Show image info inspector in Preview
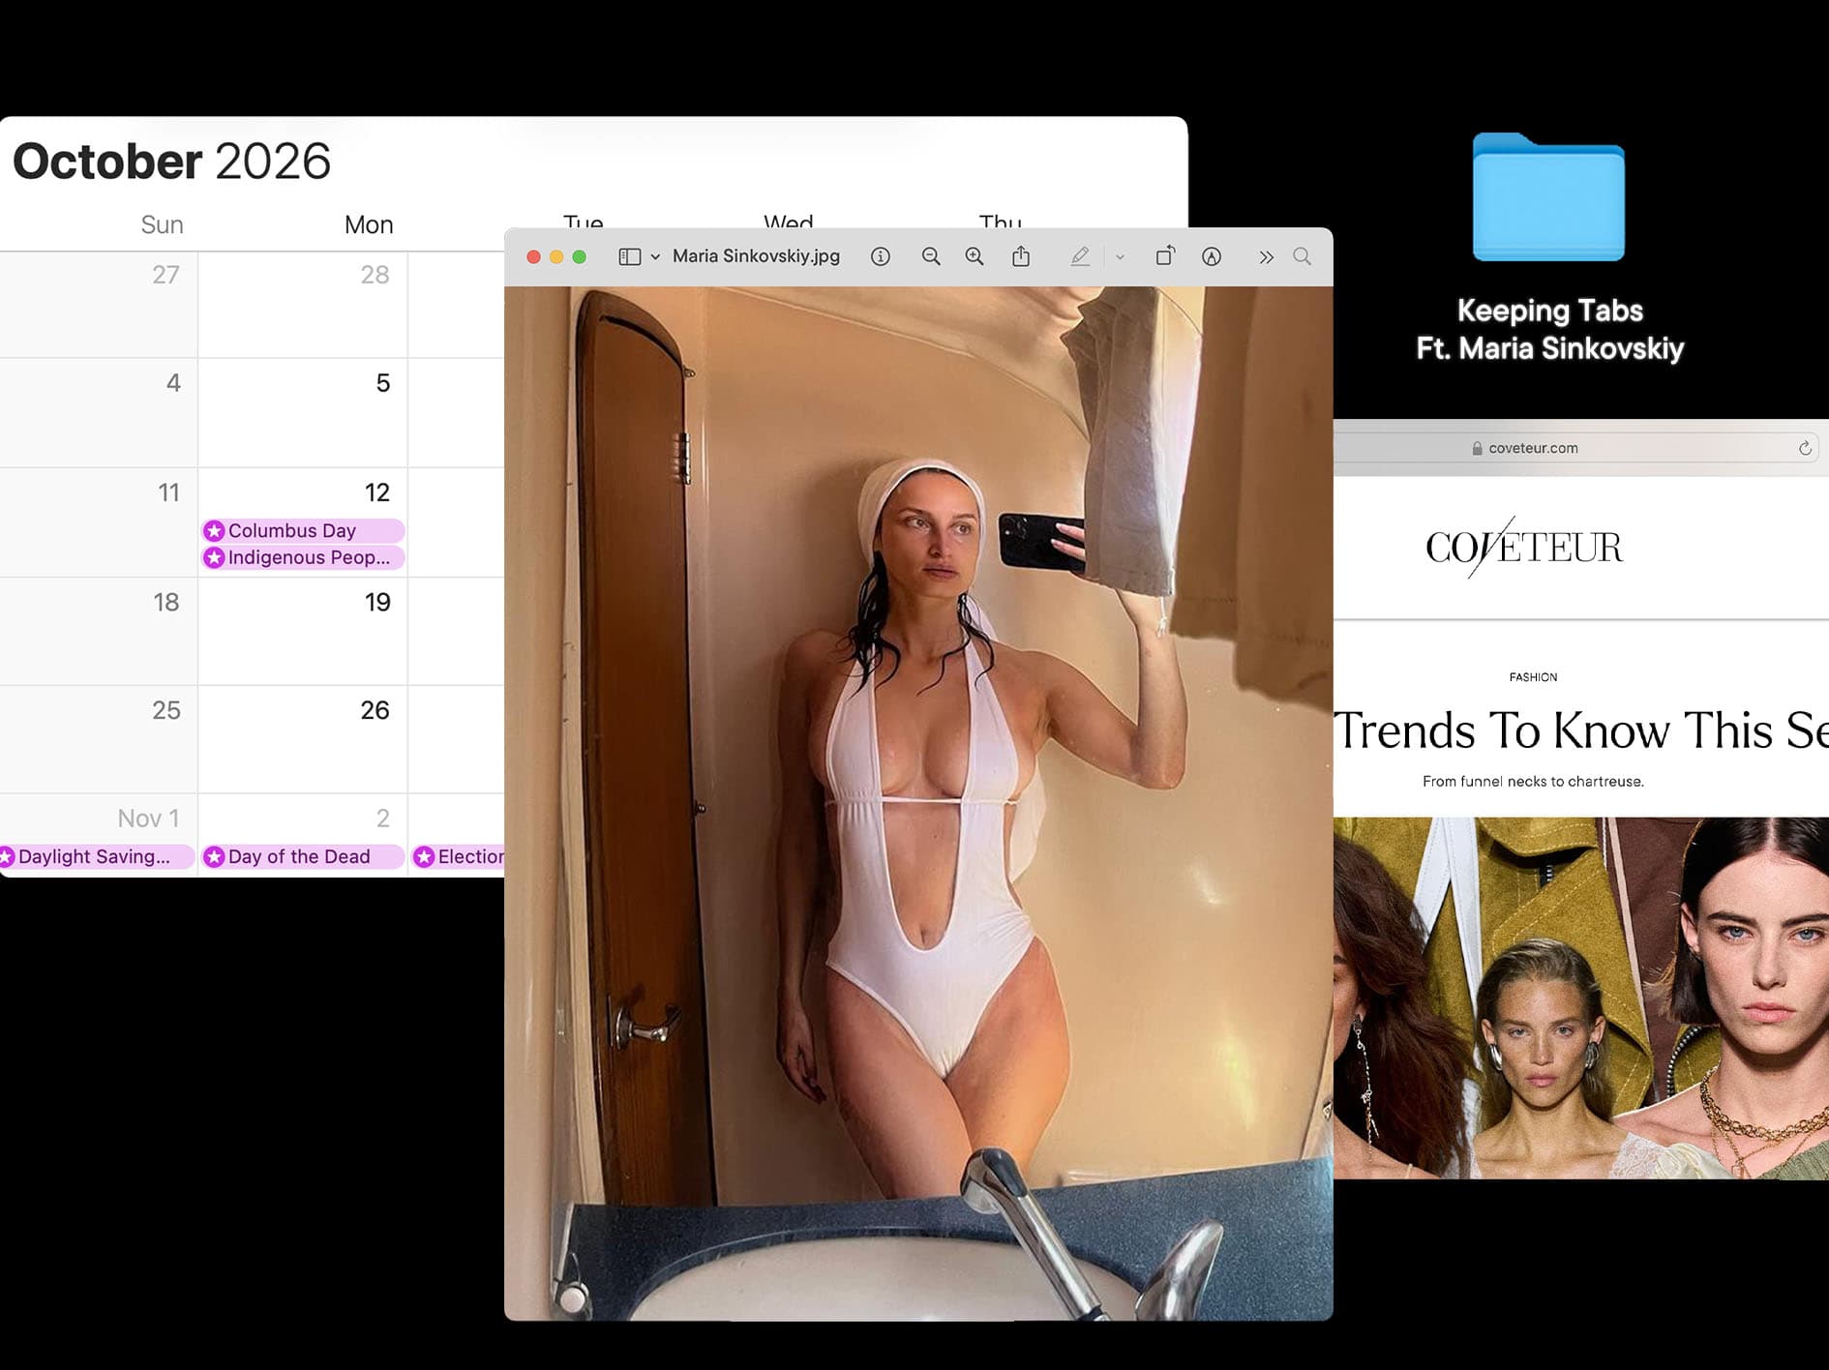This screenshot has width=1829, height=1370. coord(880,256)
